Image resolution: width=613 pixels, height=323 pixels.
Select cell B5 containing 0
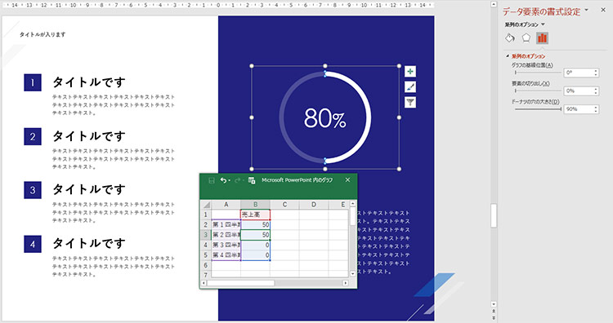click(x=255, y=255)
